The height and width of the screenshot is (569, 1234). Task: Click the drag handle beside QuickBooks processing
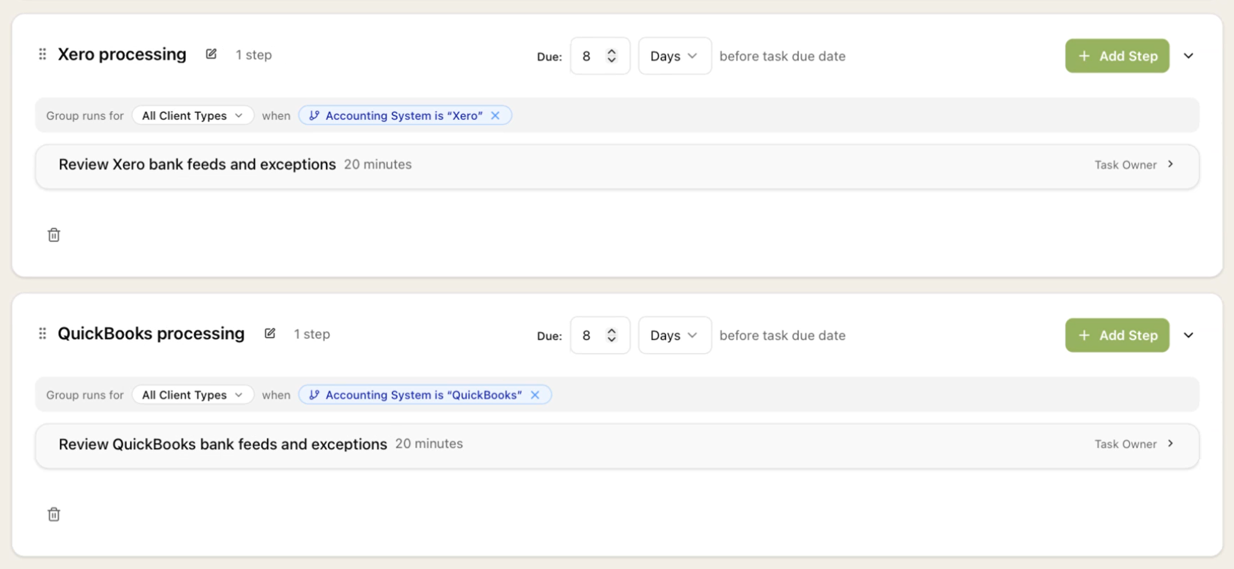(42, 333)
